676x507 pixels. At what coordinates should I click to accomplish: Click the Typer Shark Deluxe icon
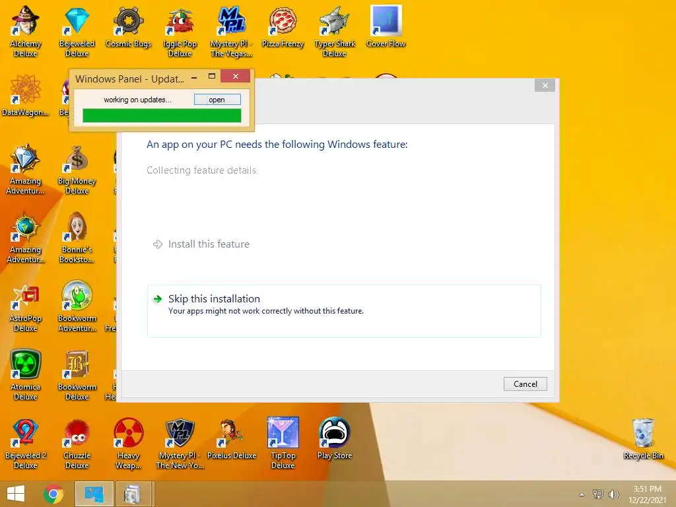pos(335,31)
